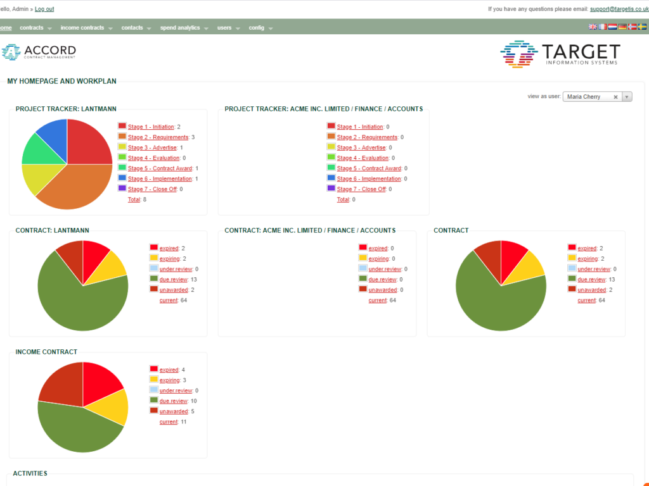Open Stage 1 - Initiation for Lantmann
This screenshot has height=486, width=649.
coord(151,126)
